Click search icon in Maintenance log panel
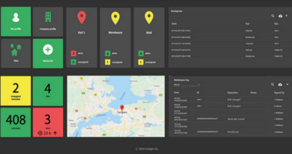The image size is (292, 154). 273,84
